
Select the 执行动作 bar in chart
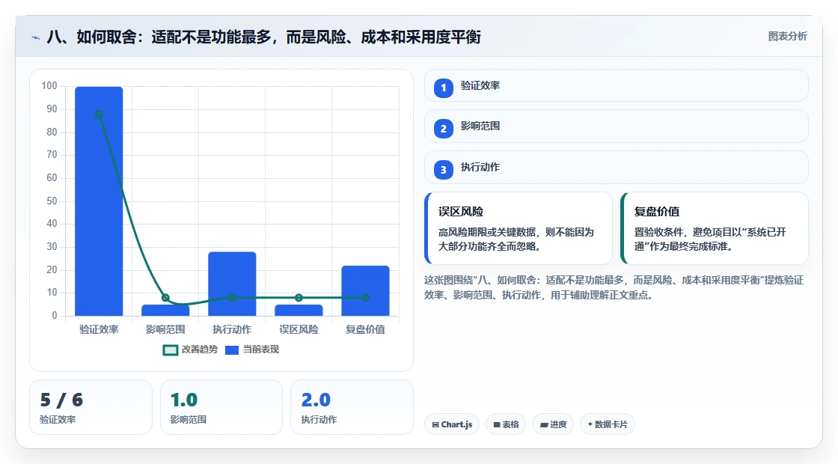(232, 284)
